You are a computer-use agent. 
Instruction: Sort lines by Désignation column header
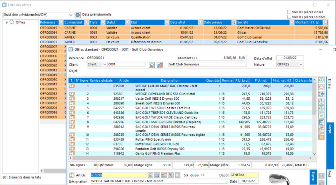click(x=170, y=80)
